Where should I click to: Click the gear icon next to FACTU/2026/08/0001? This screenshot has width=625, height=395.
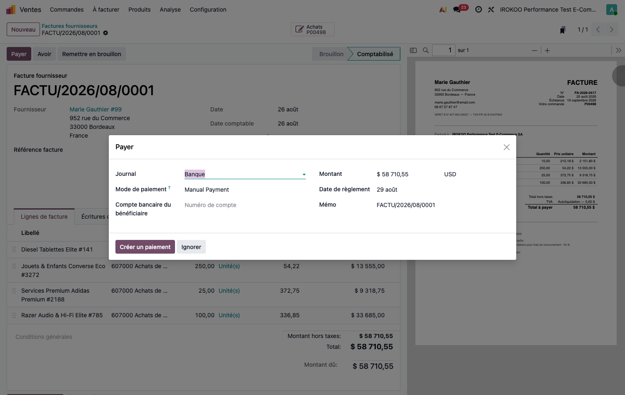pos(105,33)
